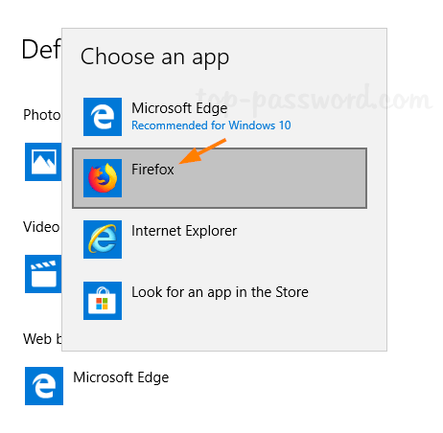The height and width of the screenshot is (433, 443).
Task: Click 'Recommended for Windows 10' text
Action: point(211,125)
